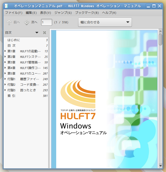Close the PDF viewer window
Viewport: 166px width, 172px height.
click(x=159, y=6)
